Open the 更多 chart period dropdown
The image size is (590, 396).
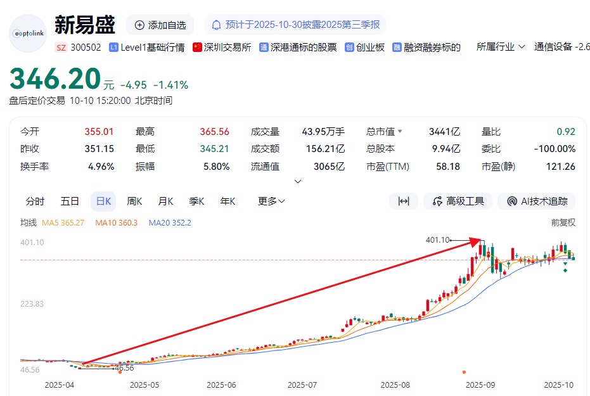(x=271, y=201)
